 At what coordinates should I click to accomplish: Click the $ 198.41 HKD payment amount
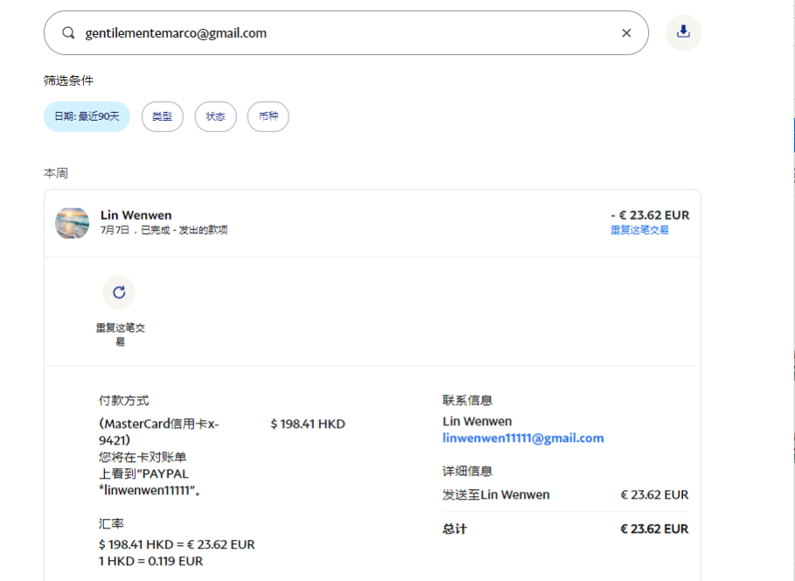pyautogui.click(x=308, y=424)
